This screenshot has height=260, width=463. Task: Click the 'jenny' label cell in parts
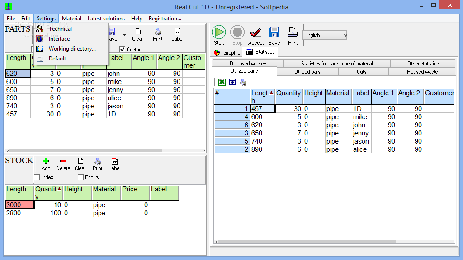pyautogui.click(x=119, y=90)
